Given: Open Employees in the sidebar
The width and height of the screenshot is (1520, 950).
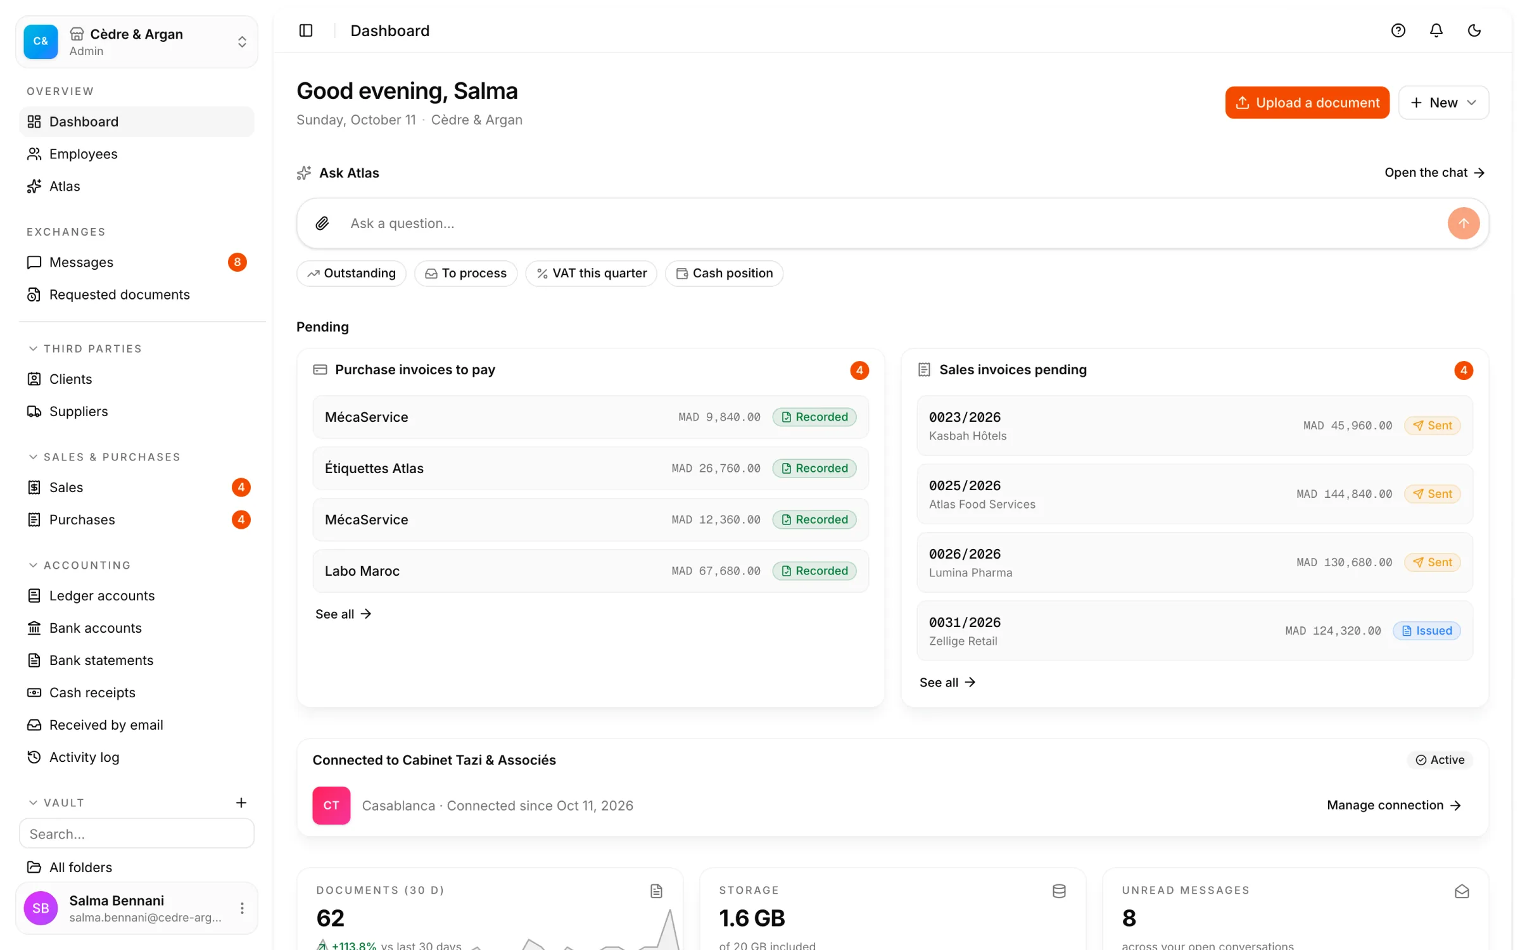Looking at the screenshot, I should tap(137, 154).
